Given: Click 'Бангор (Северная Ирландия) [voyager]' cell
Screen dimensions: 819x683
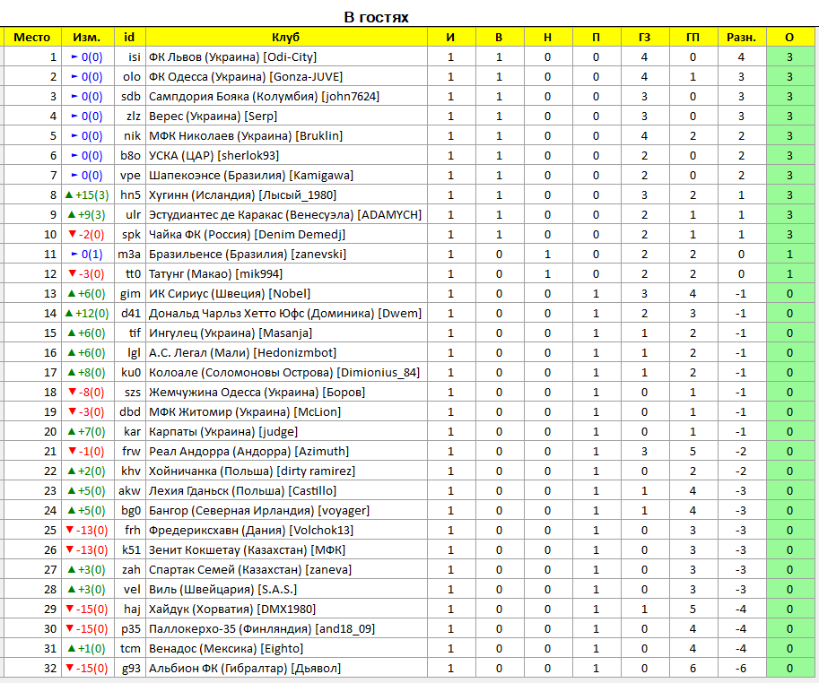Looking at the screenshot, I should (286, 511).
